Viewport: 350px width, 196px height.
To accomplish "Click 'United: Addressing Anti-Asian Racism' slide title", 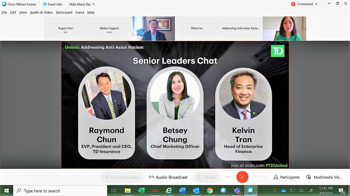I will click(104, 47).
